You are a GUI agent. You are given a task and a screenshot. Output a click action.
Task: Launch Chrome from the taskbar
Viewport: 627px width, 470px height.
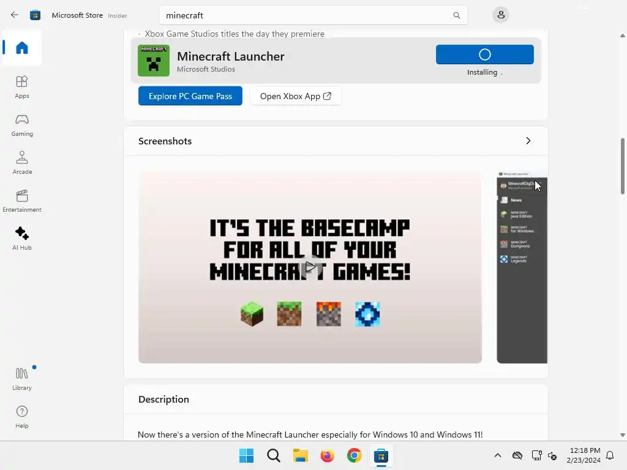[x=355, y=455]
